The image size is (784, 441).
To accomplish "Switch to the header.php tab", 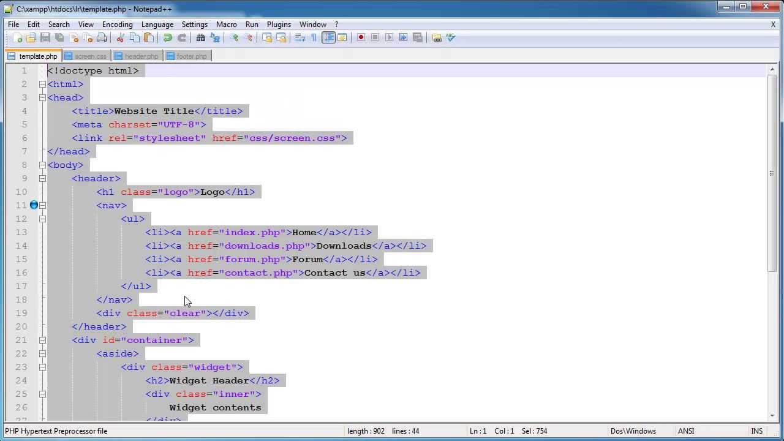I will pyautogui.click(x=137, y=56).
